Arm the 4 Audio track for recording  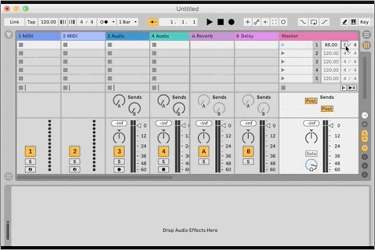pyautogui.click(x=163, y=169)
